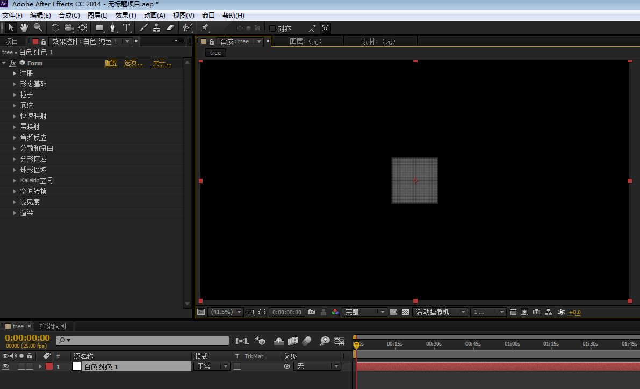This screenshot has height=389, width=640.
Task: Select the Clone Stamp tool
Action: click(156, 27)
